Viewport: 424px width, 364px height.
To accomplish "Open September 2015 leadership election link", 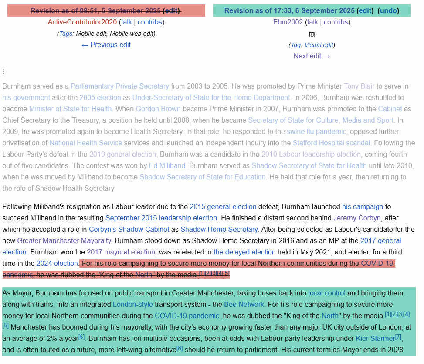I will [x=161, y=218].
